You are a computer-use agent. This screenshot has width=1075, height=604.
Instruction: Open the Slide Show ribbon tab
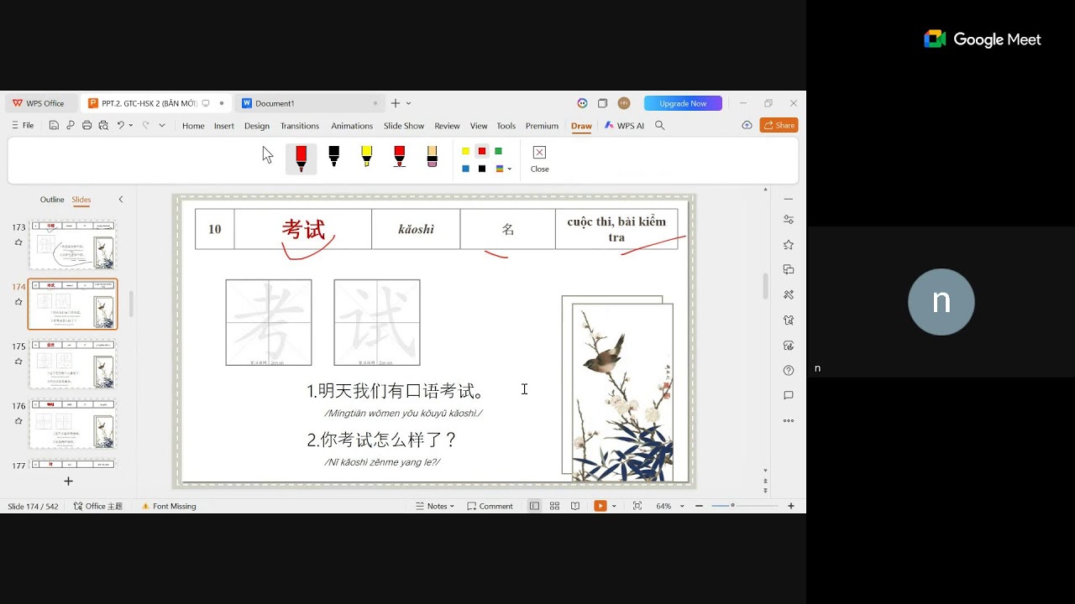click(x=404, y=126)
